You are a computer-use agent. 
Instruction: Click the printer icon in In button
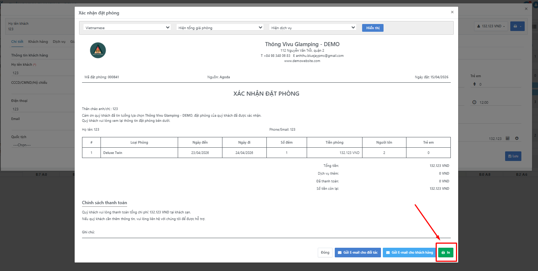point(443,253)
